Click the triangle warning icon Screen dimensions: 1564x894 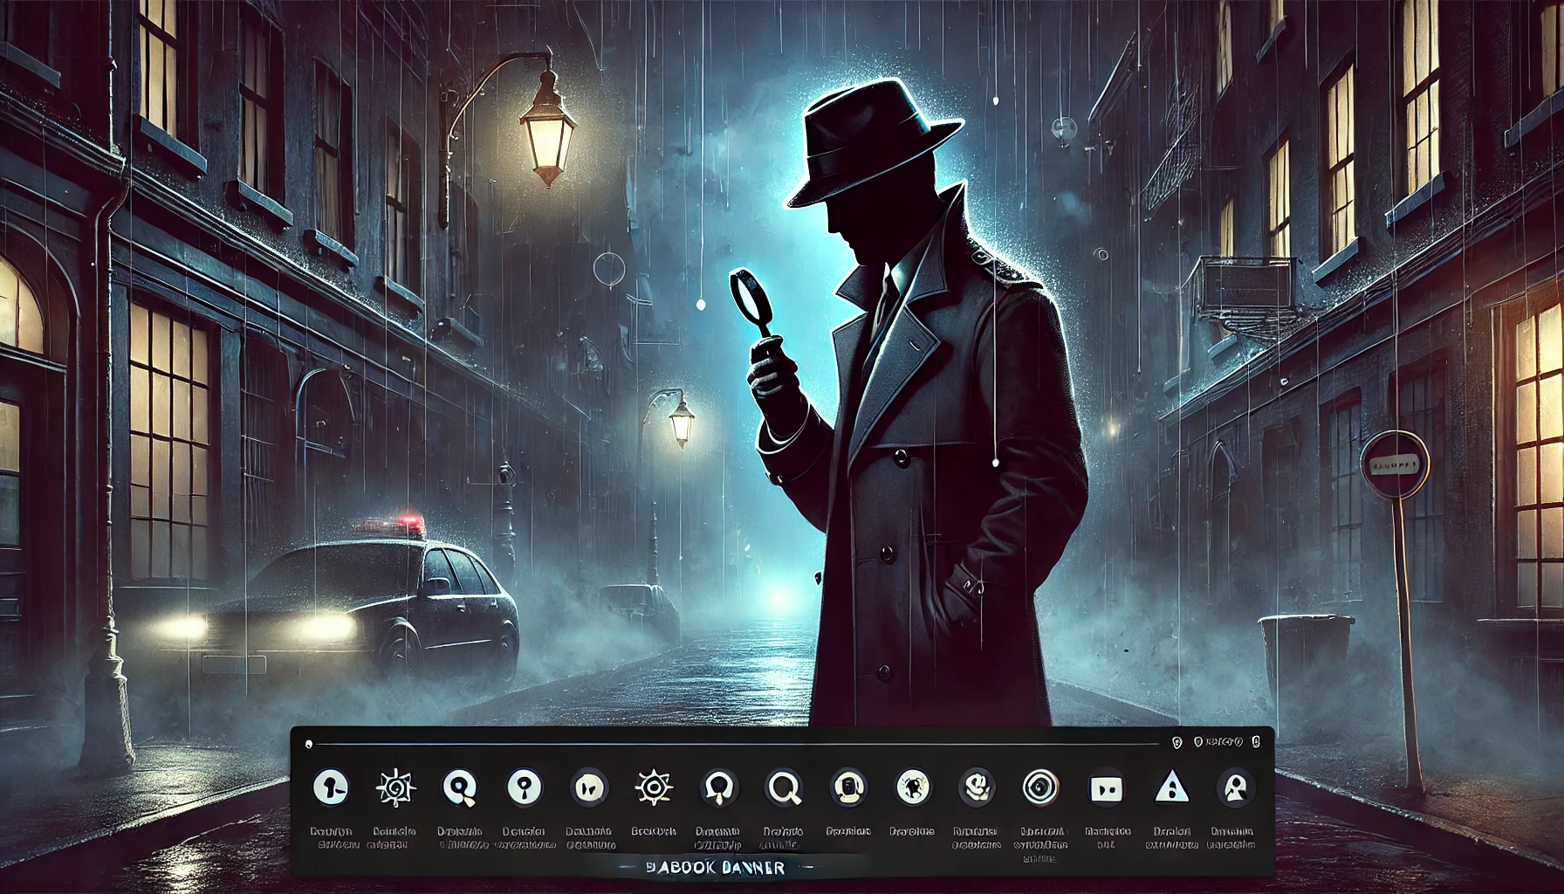[x=1170, y=788]
